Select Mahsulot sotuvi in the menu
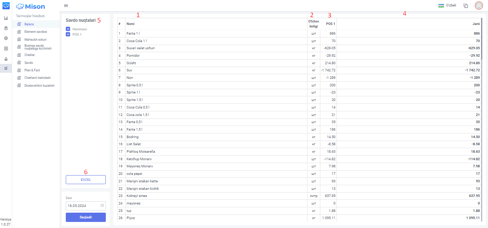The image size is (488, 228). (x=35, y=40)
